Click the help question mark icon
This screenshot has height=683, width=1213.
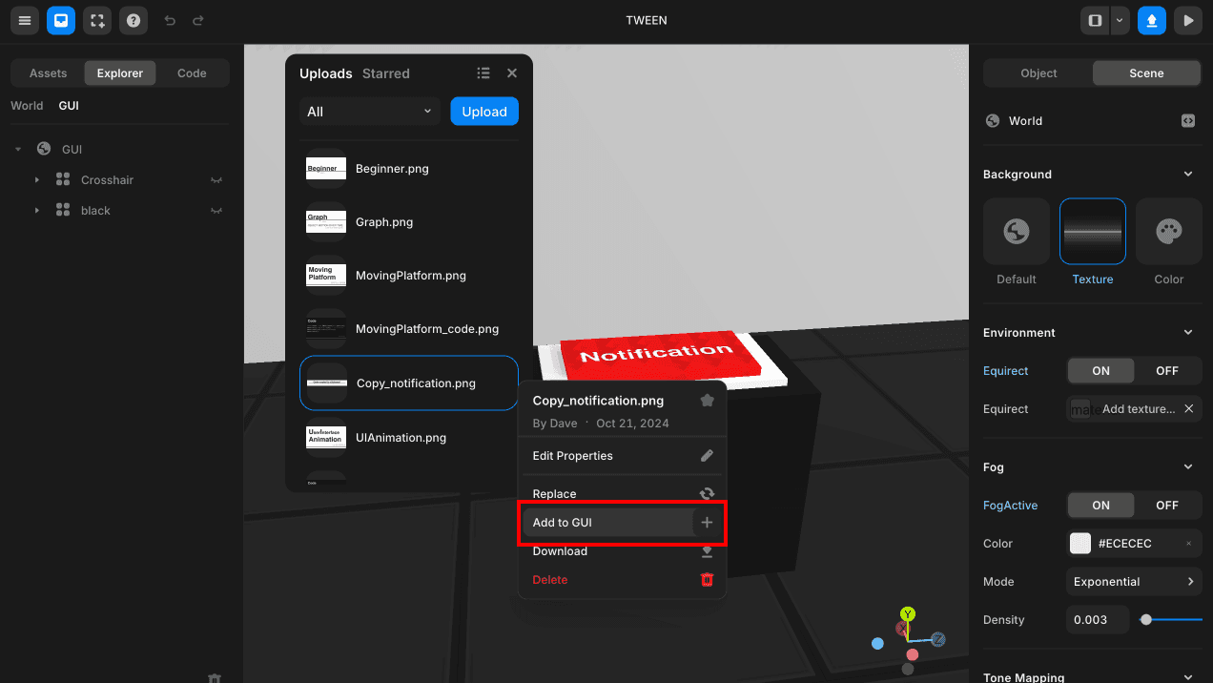coord(134,20)
